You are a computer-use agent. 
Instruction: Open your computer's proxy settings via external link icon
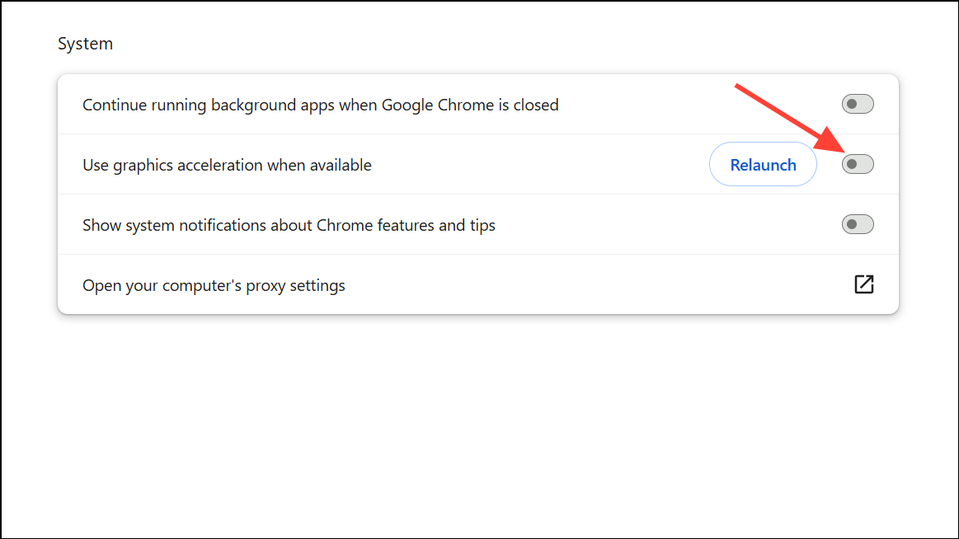coord(863,284)
